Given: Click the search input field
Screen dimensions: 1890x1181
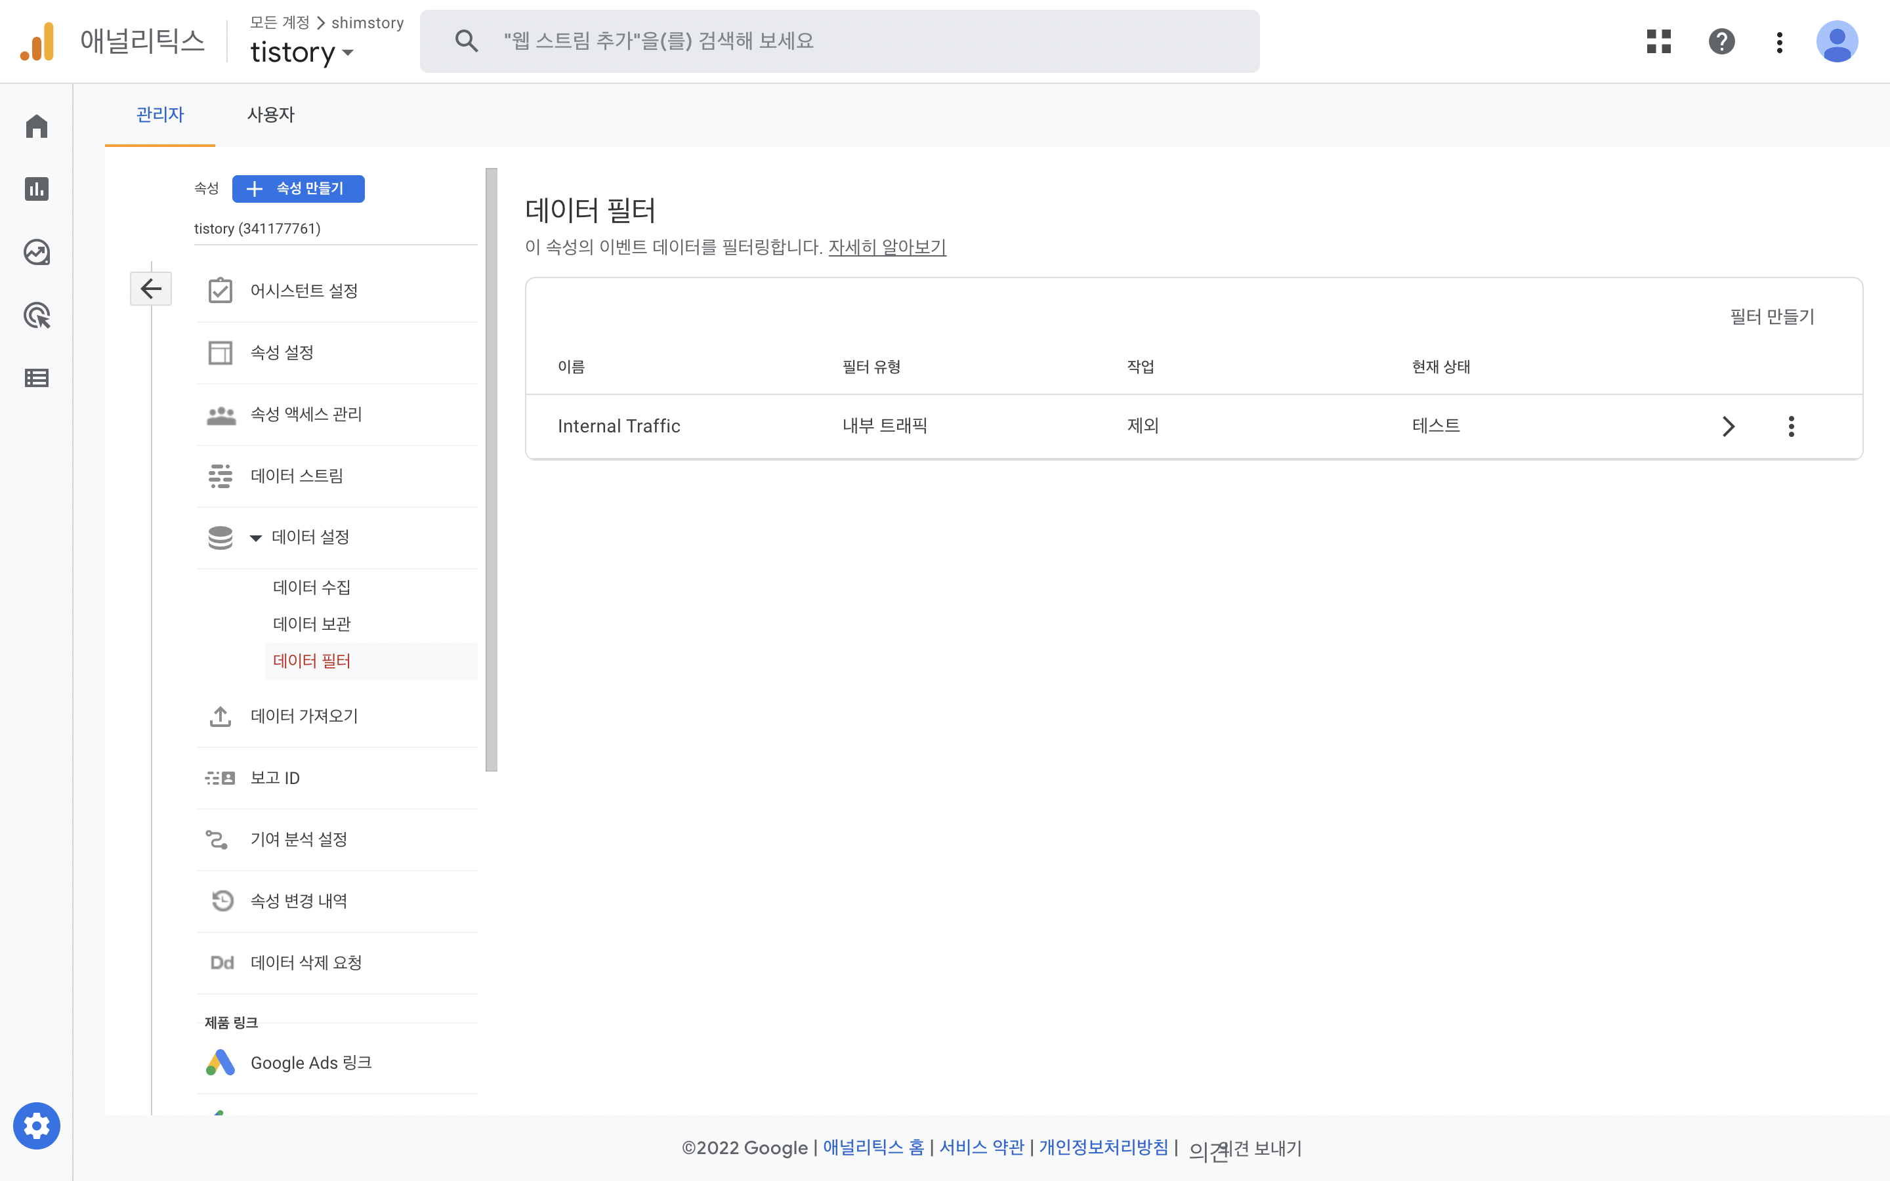Looking at the screenshot, I should coord(839,41).
